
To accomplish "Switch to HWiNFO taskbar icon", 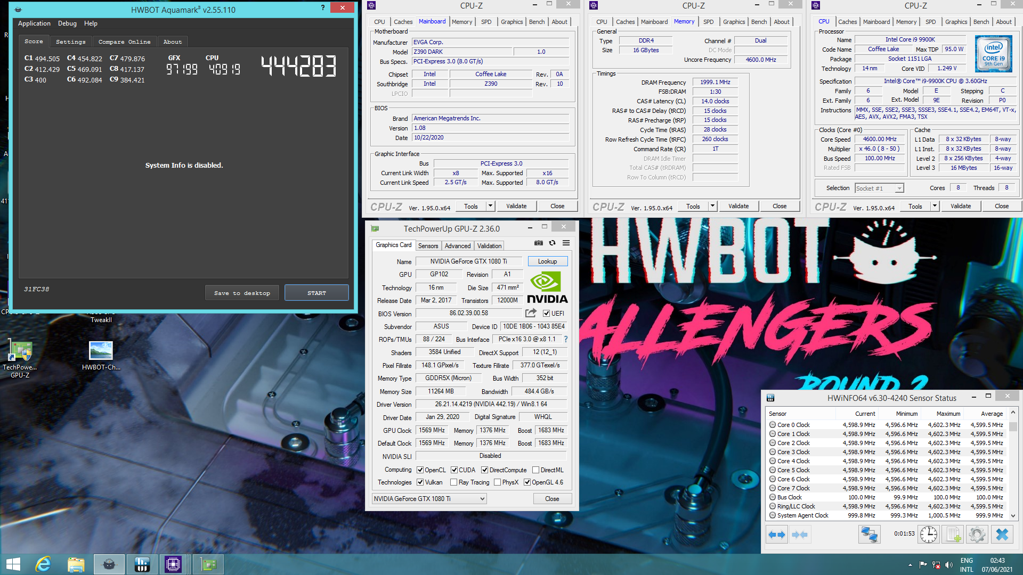I will pos(142,564).
